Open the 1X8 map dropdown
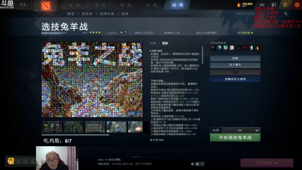Viewport: 302px width, 170px height. [241, 130]
